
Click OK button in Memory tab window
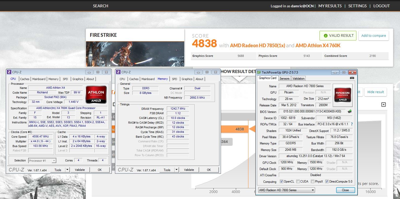coord(209,170)
